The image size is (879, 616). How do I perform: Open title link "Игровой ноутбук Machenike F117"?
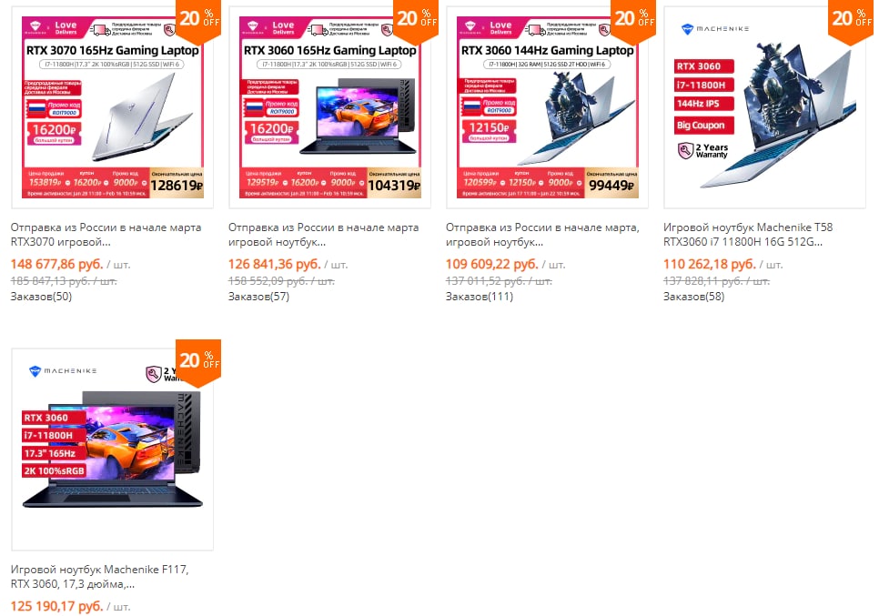point(100,576)
